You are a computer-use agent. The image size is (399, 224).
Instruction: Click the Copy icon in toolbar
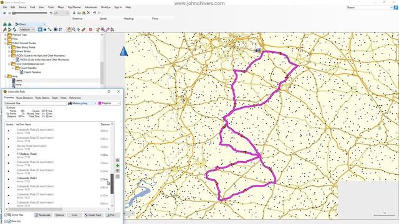pyautogui.click(x=79, y=13)
